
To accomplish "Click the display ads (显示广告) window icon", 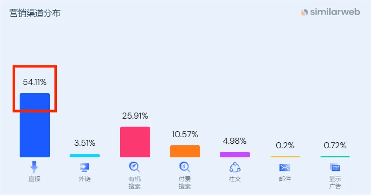I will (335, 168).
